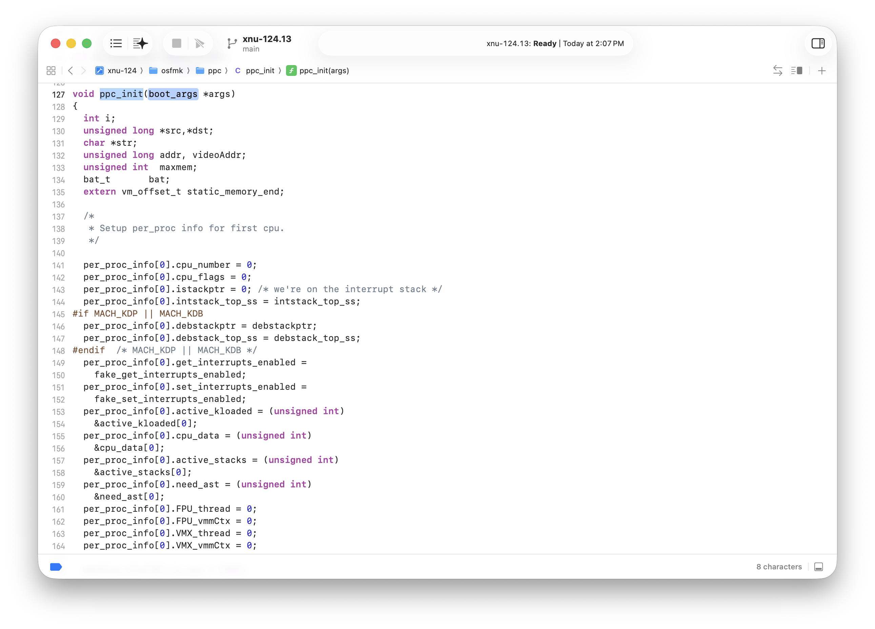This screenshot has width=875, height=629.
Task: Open the main branch selector
Action: pyautogui.click(x=259, y=43)
